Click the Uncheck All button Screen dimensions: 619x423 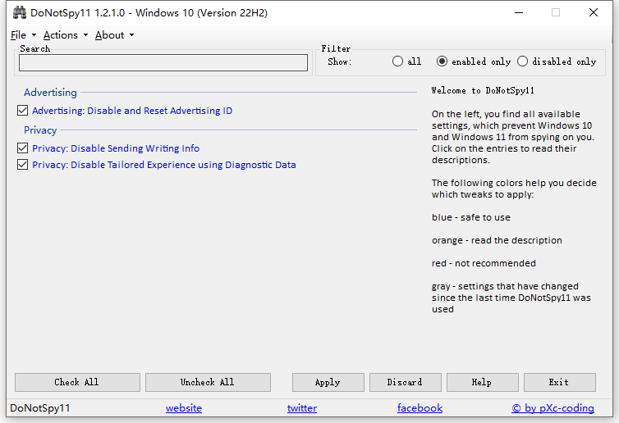click(208, 382)
